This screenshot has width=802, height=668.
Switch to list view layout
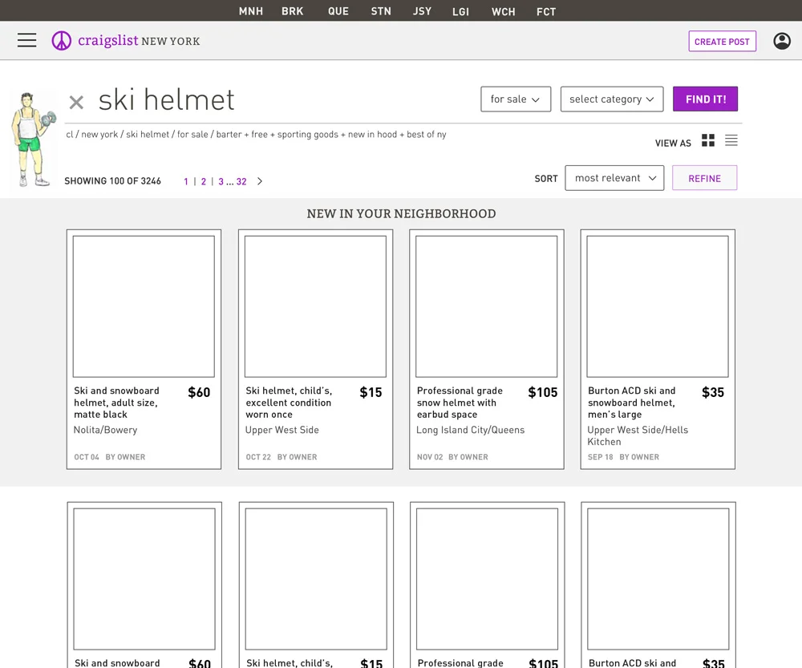tap(731, 140)
